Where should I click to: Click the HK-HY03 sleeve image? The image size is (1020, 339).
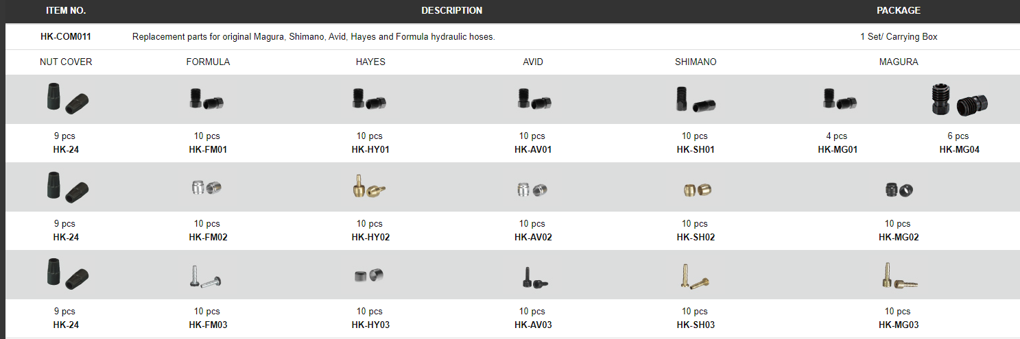pos(370,275)
